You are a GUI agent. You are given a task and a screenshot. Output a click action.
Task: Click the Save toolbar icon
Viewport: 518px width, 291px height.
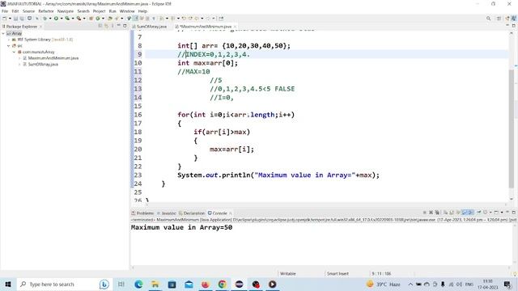pos(15,19)
